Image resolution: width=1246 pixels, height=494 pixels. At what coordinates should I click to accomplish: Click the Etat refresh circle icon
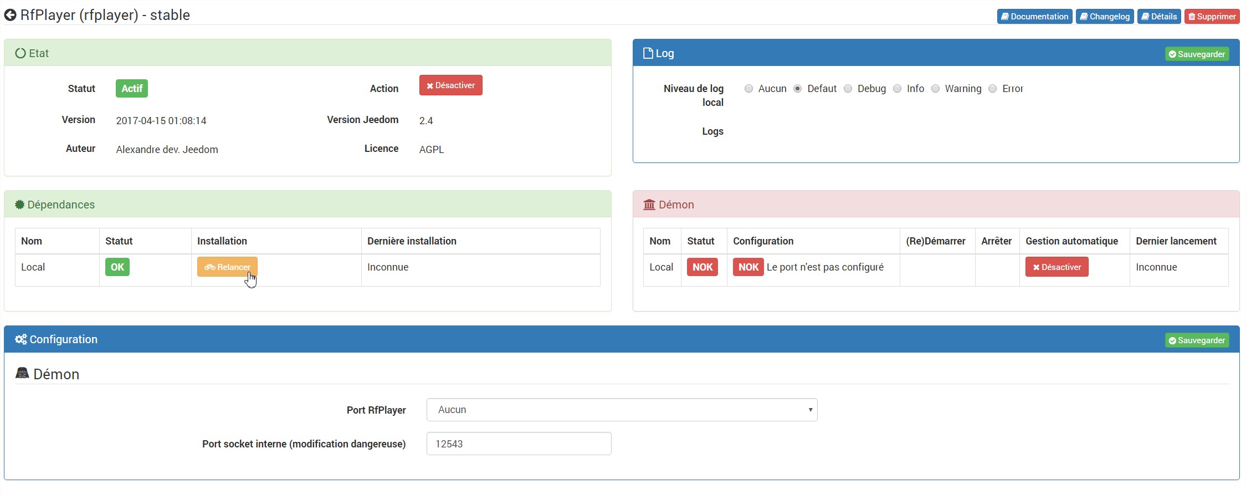[20, 53]
